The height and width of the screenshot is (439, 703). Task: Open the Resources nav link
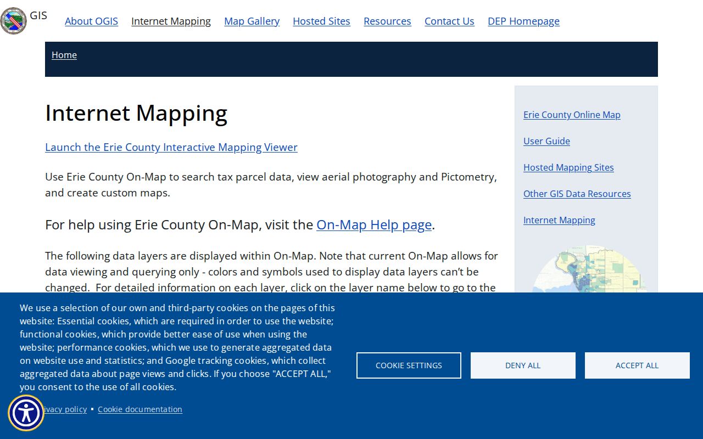point(387,21)
